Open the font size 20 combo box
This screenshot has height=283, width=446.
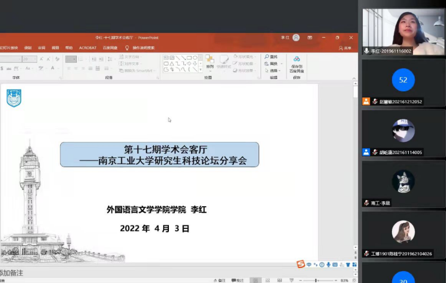[29, 59]
